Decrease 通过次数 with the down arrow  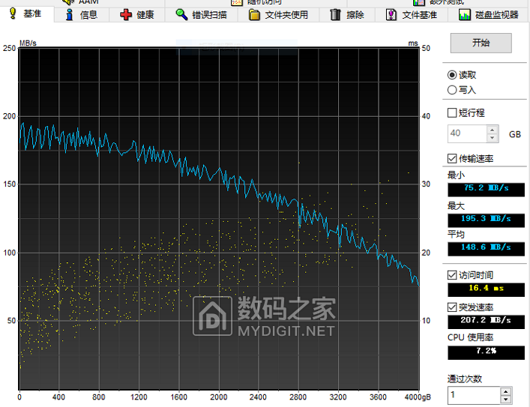[506, 400]
